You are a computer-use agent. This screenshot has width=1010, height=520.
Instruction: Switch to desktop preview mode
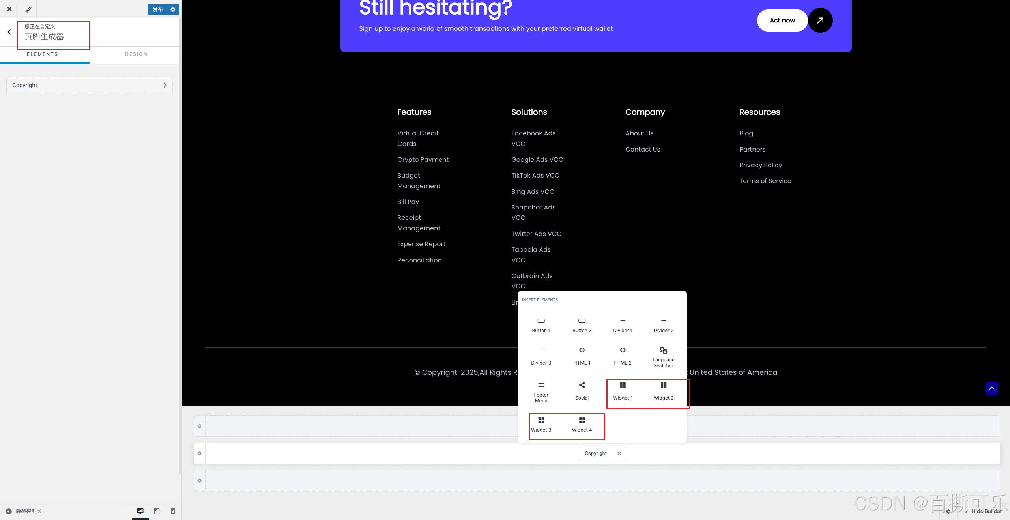pos(140,511)
